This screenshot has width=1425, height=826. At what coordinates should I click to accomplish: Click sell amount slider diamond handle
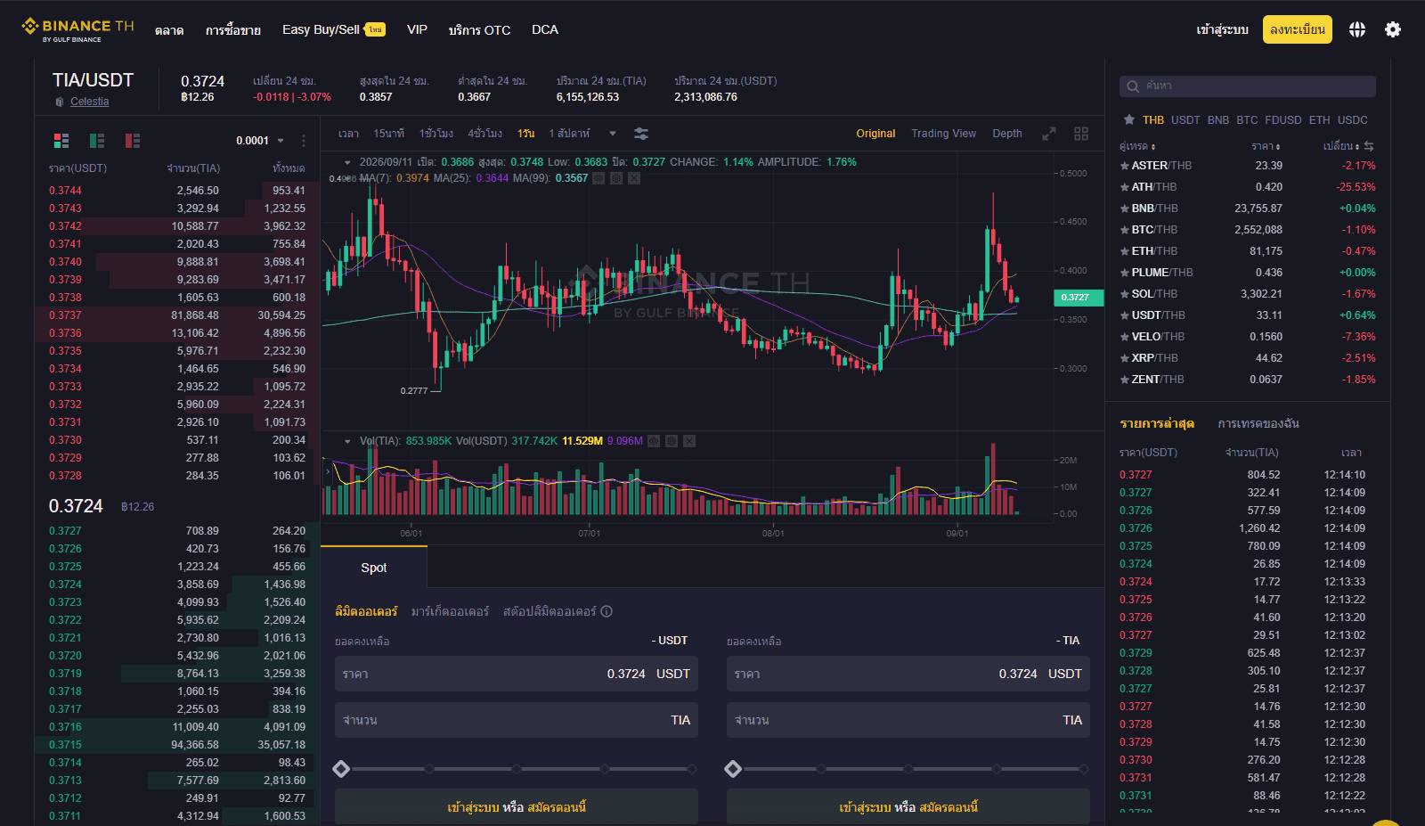[733, 769]
